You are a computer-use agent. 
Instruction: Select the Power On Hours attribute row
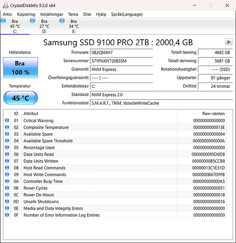click(115, 195)
